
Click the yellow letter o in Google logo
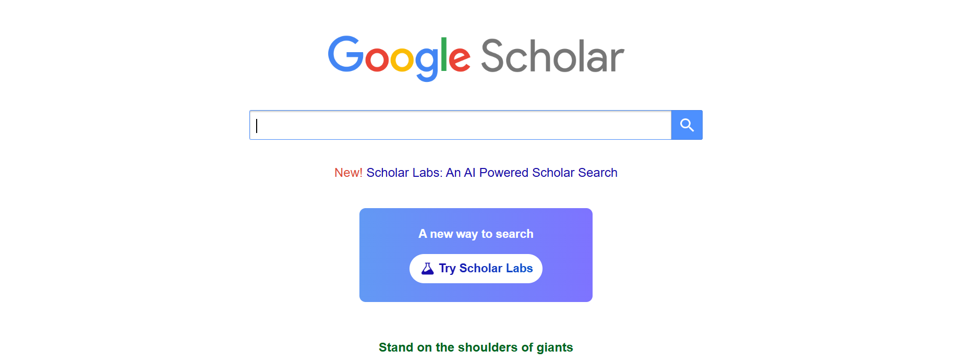click(x=402, y=60)
